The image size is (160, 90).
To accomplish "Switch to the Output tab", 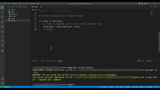I will tap(42, 61).
